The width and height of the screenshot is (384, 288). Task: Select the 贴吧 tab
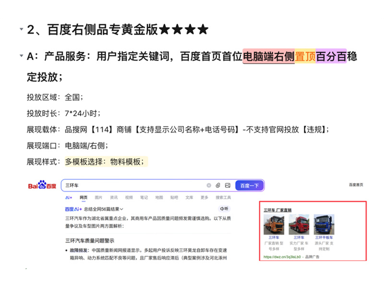coord(174,197)
